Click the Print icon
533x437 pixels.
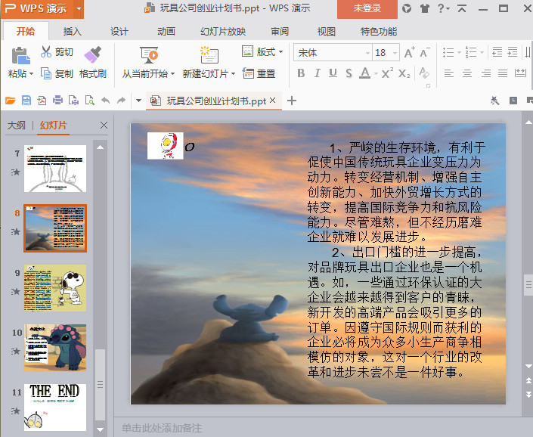57,101
